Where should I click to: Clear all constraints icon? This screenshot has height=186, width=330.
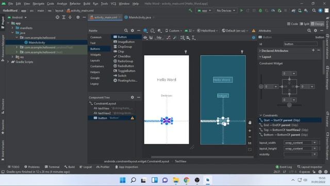pos(169,38)
